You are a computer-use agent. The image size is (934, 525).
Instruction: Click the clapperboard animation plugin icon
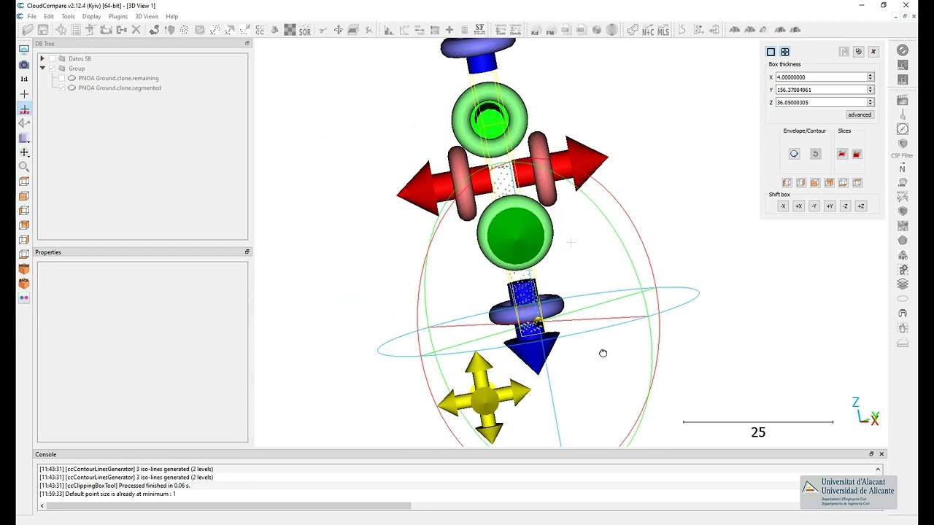[903, 100]
